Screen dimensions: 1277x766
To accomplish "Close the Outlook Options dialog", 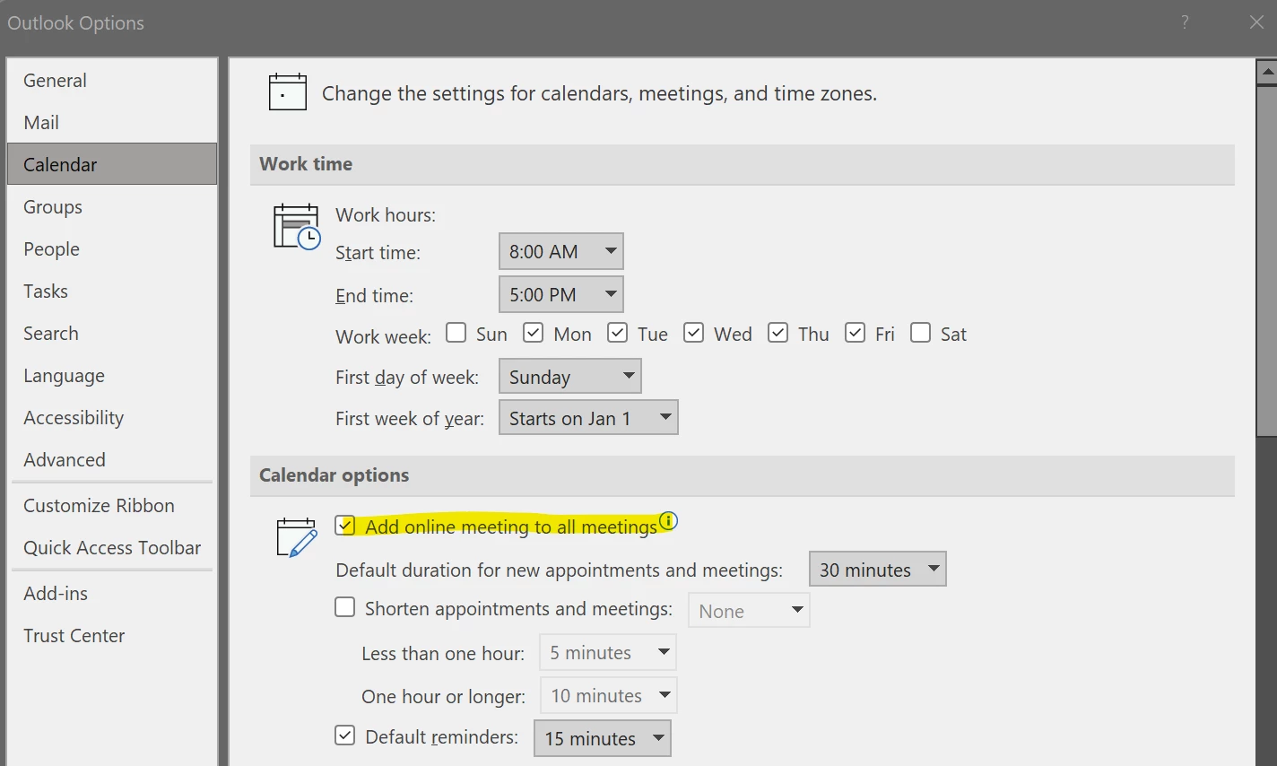I will pos(1256,22).
